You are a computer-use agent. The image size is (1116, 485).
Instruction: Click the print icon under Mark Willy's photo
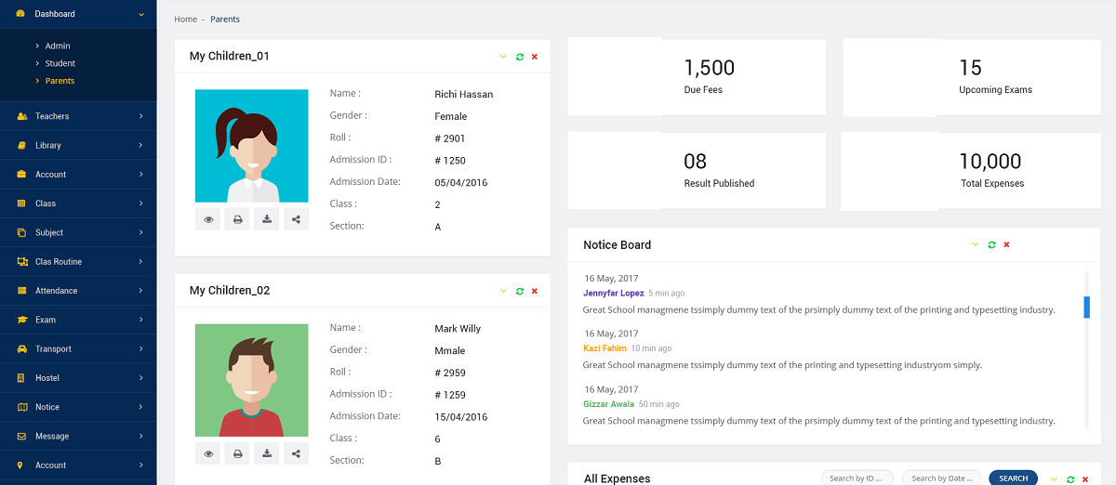(x=237, y=454)
